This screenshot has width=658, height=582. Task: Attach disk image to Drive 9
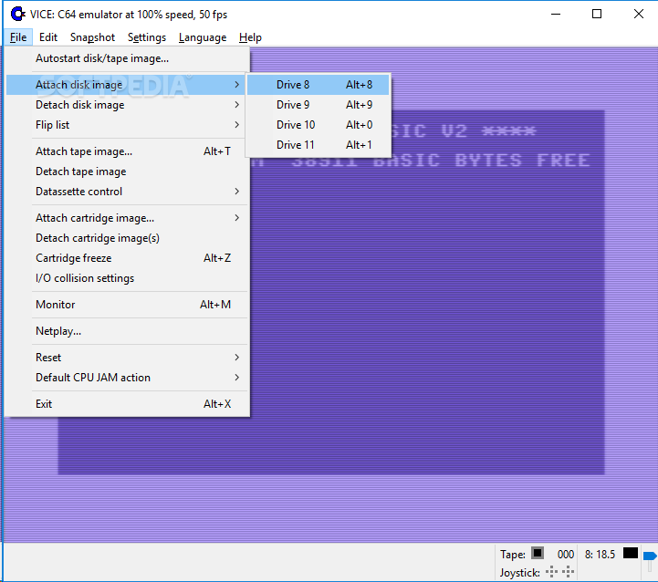319,105
